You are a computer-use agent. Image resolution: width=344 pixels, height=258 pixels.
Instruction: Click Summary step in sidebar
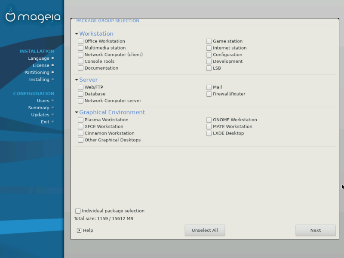[39, 108]
